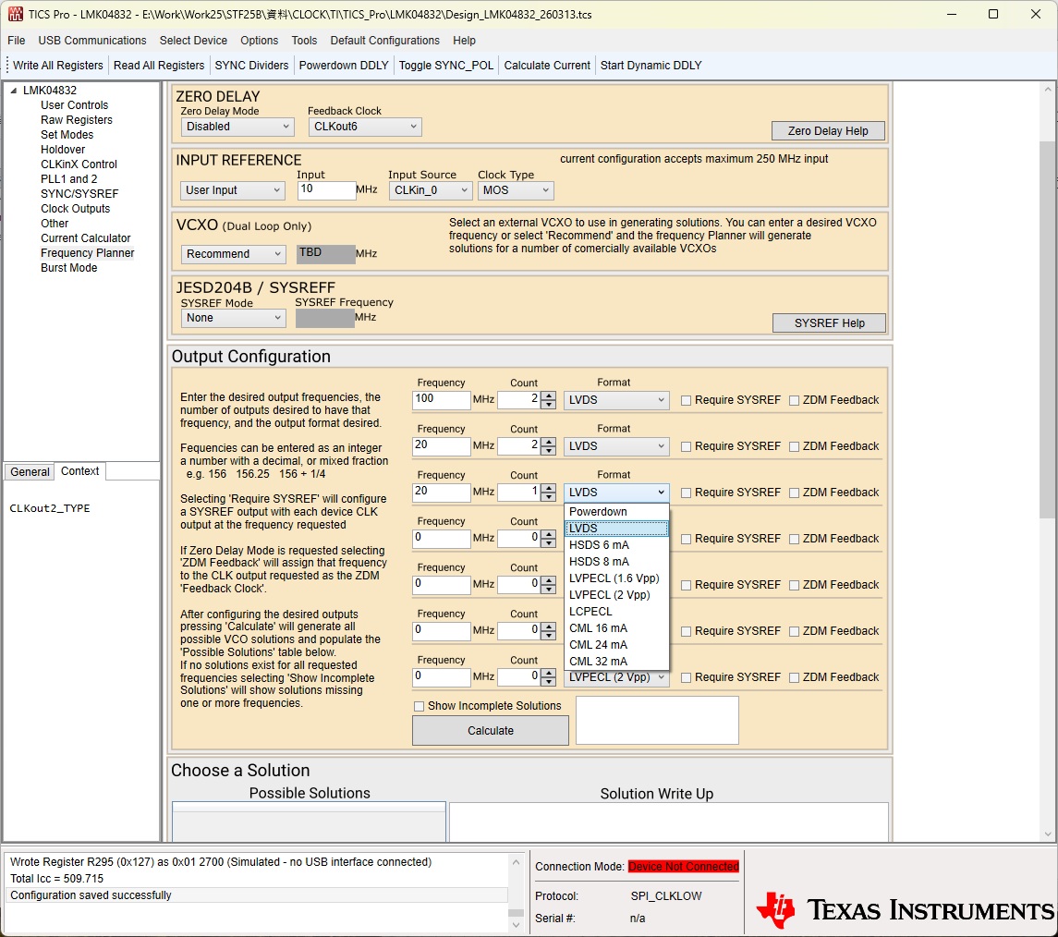Switch to the General tab
This screenshot has height=937, width=1058.
click(x=30, y=471)
